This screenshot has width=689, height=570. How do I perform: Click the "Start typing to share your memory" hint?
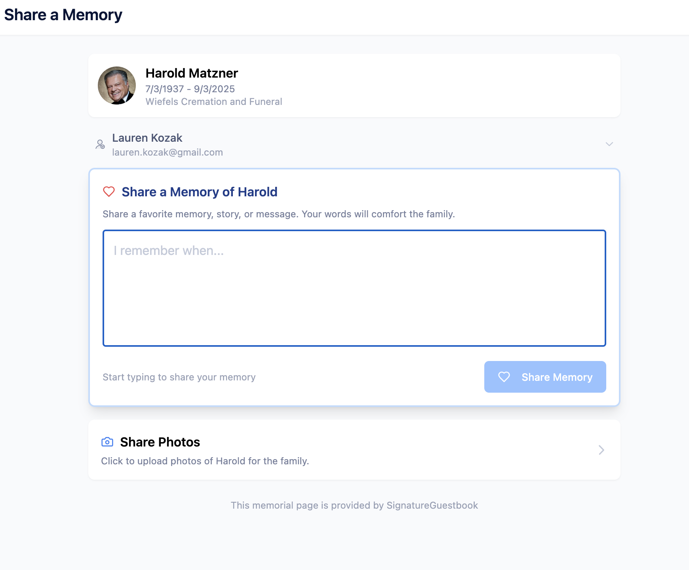179,377
